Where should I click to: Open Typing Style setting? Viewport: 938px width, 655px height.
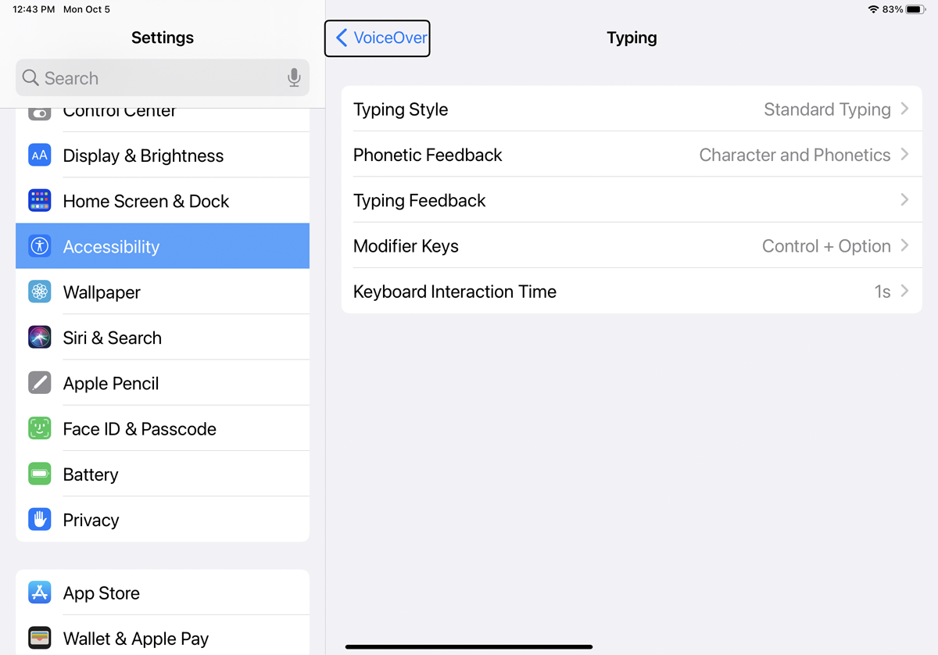[x=632, y=109]
